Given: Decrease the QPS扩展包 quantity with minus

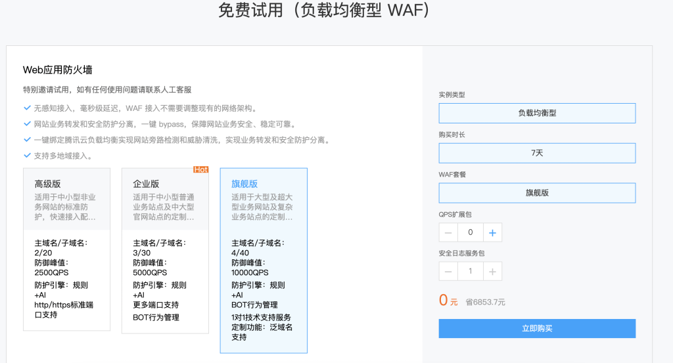Looking at the screenshot, I should tap(448, 232).
